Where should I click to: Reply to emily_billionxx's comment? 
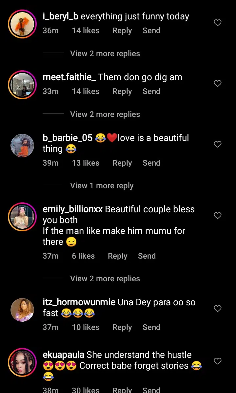pyautogui.click(x=117, y=256)
